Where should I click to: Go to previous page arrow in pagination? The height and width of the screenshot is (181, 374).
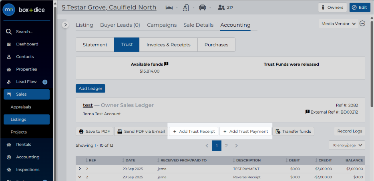(207, 146)
